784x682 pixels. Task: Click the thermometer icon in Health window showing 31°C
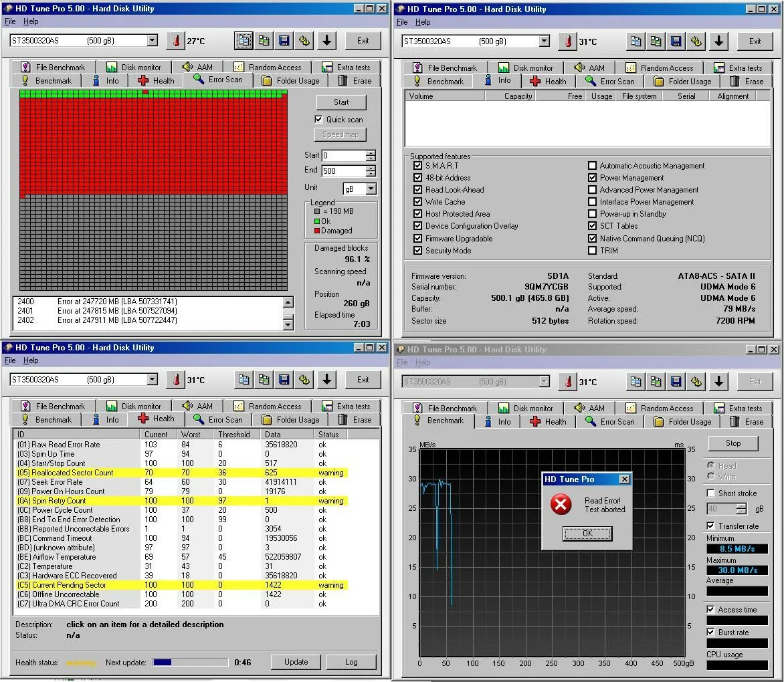coord(176,380)
